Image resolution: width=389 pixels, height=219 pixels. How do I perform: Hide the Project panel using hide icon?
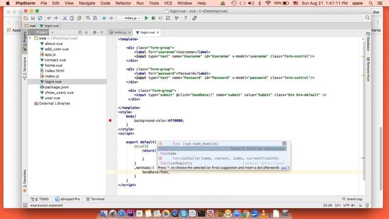pos(103,32)
